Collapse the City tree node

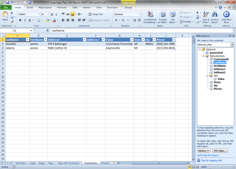click(x=207, y=76)
